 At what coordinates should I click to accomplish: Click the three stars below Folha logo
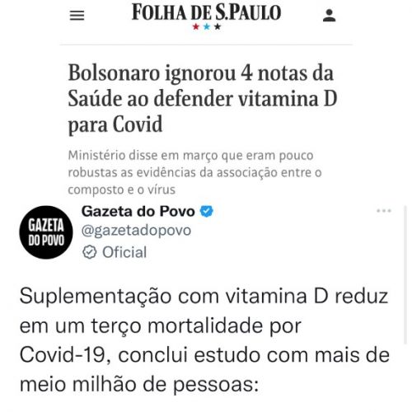click(x=207, y=26)
